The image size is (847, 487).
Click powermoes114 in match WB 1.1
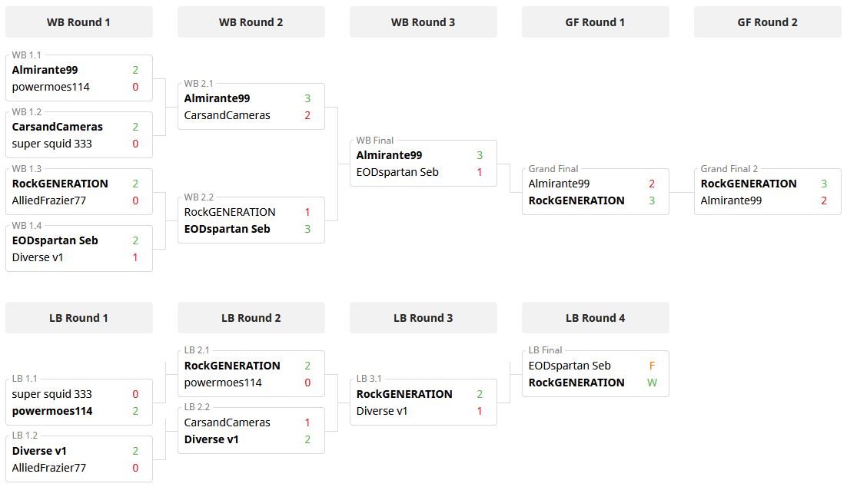[51, 87]
